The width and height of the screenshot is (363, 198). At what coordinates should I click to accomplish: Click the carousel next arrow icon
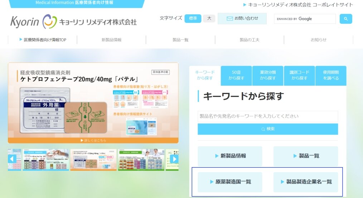[x=174, y=159]
